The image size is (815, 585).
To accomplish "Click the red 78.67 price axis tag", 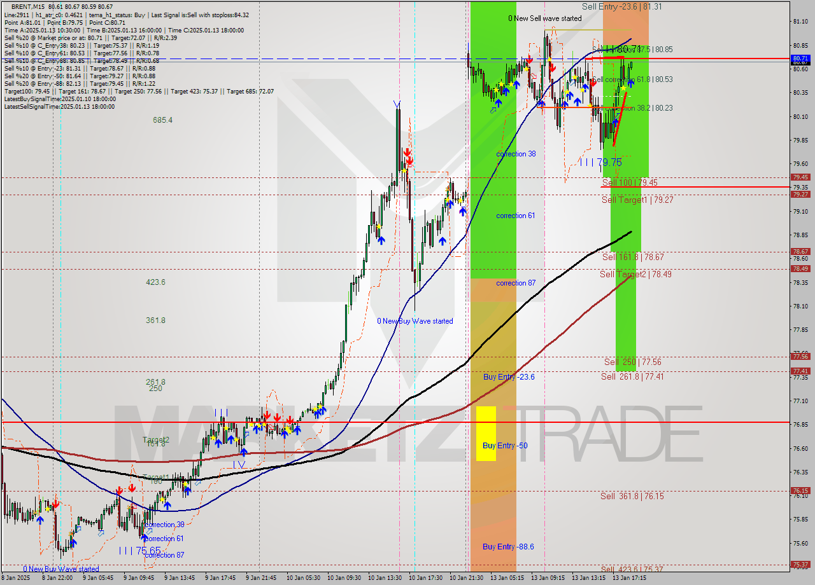I will pyautogui.click(x=800, y=252).
